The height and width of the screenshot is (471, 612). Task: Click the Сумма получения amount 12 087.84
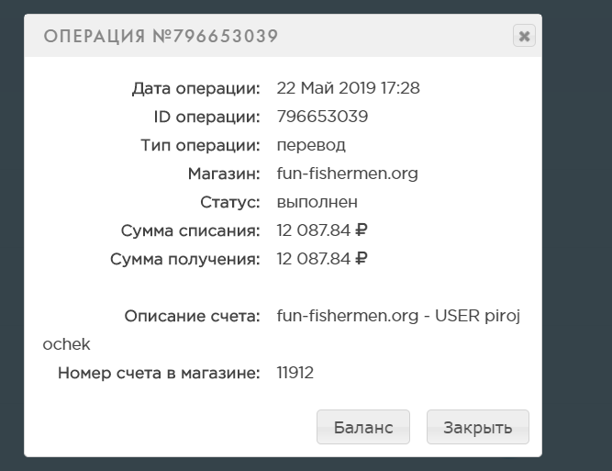pyautogui.click(x=314, y=259)
